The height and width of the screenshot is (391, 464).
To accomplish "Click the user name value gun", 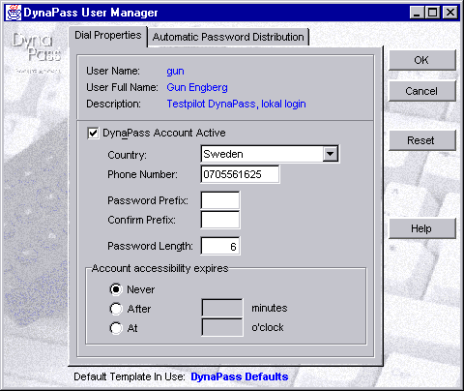I will pos(175,72).
